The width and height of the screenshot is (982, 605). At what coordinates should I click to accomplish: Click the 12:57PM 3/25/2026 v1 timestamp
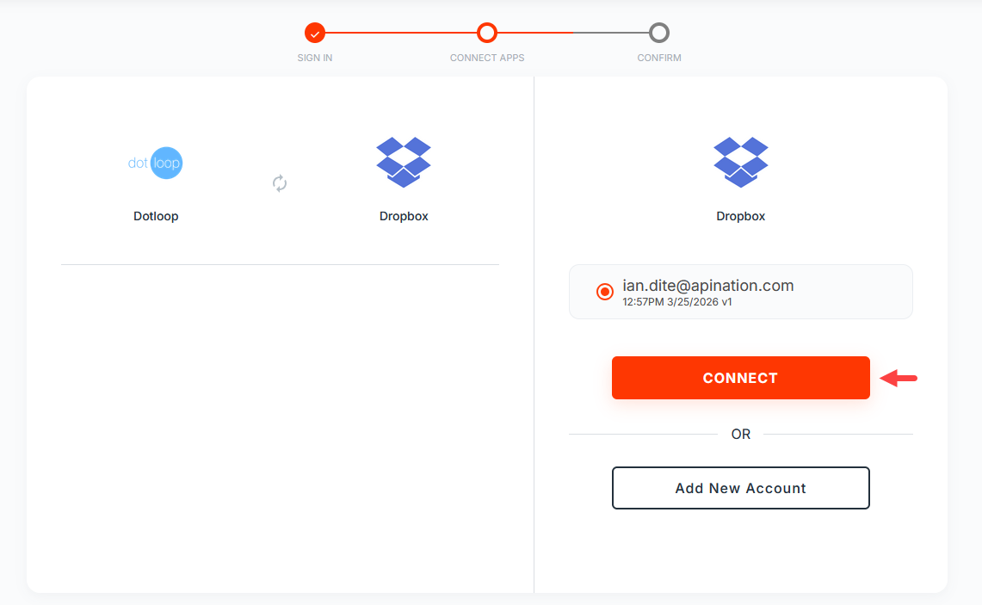tap(677, 303)
